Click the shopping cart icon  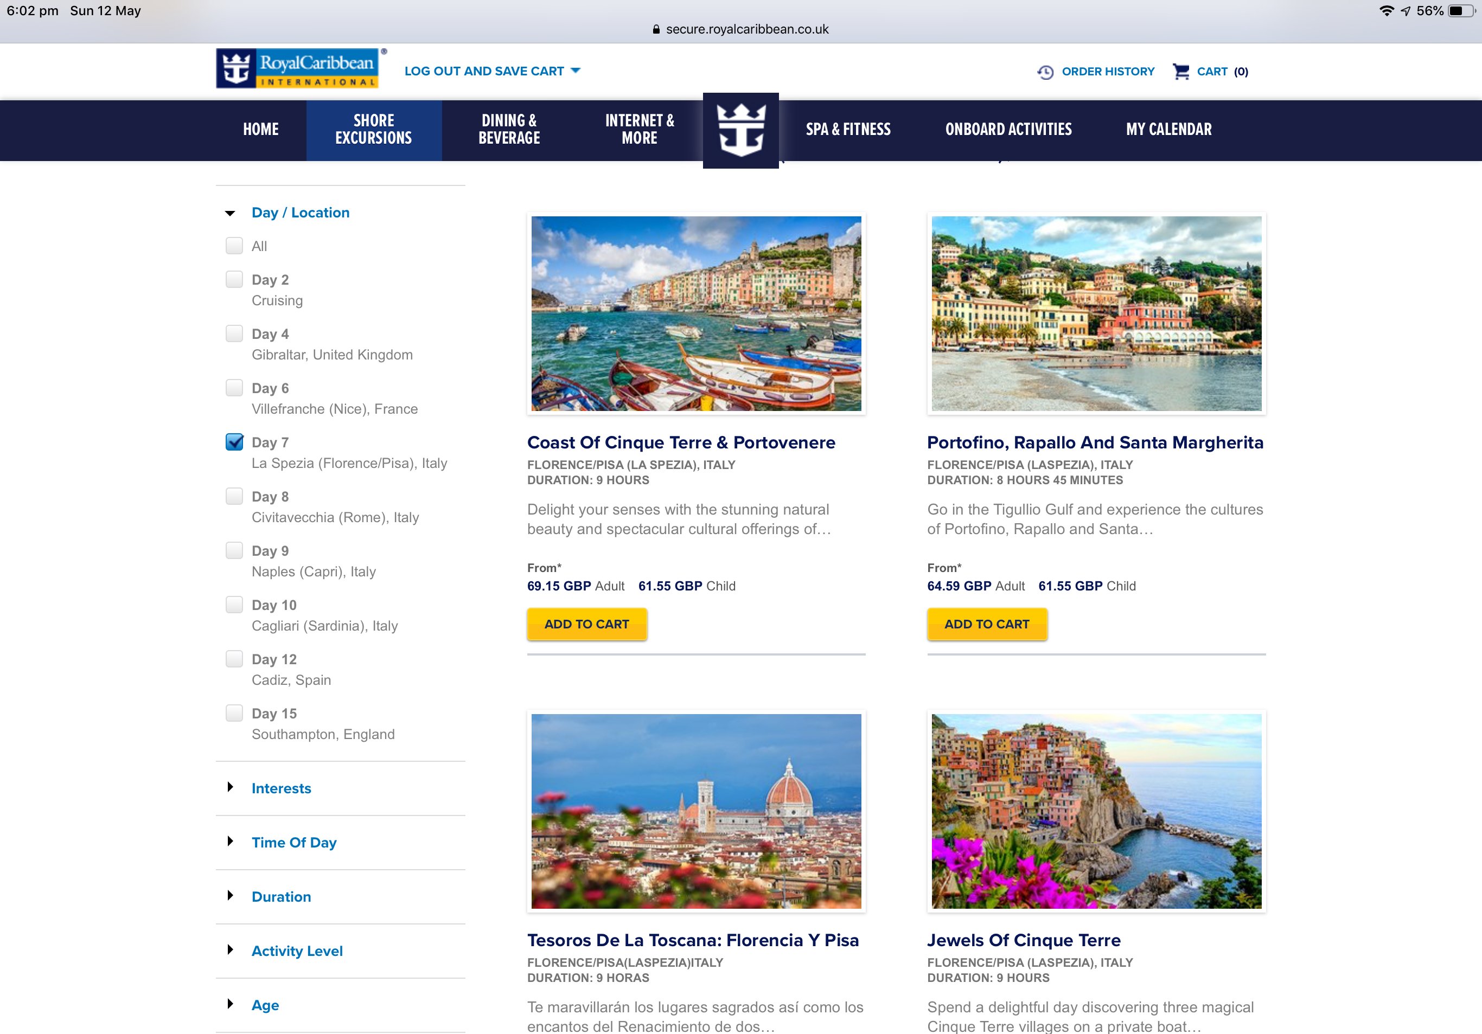click(1180, 71)
